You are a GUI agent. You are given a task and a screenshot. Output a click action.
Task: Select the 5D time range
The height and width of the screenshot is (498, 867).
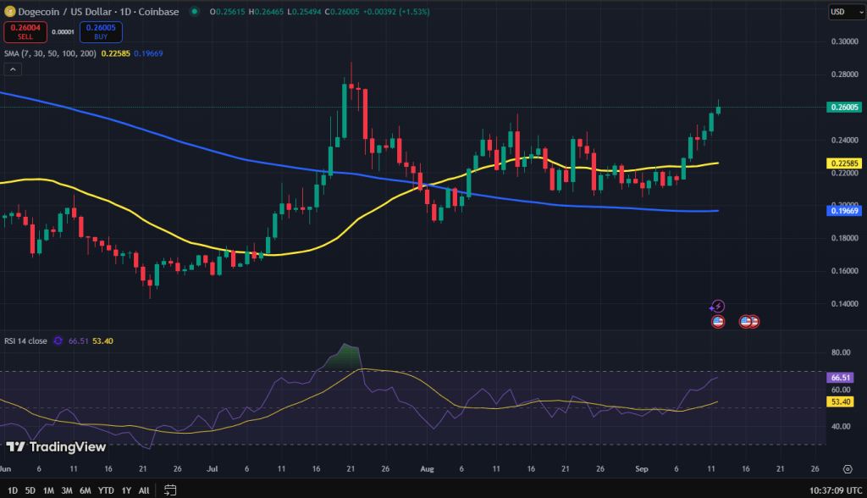click(x=30, y=490)
